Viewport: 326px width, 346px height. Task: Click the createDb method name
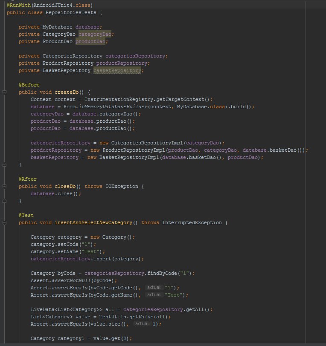[67, 92]
